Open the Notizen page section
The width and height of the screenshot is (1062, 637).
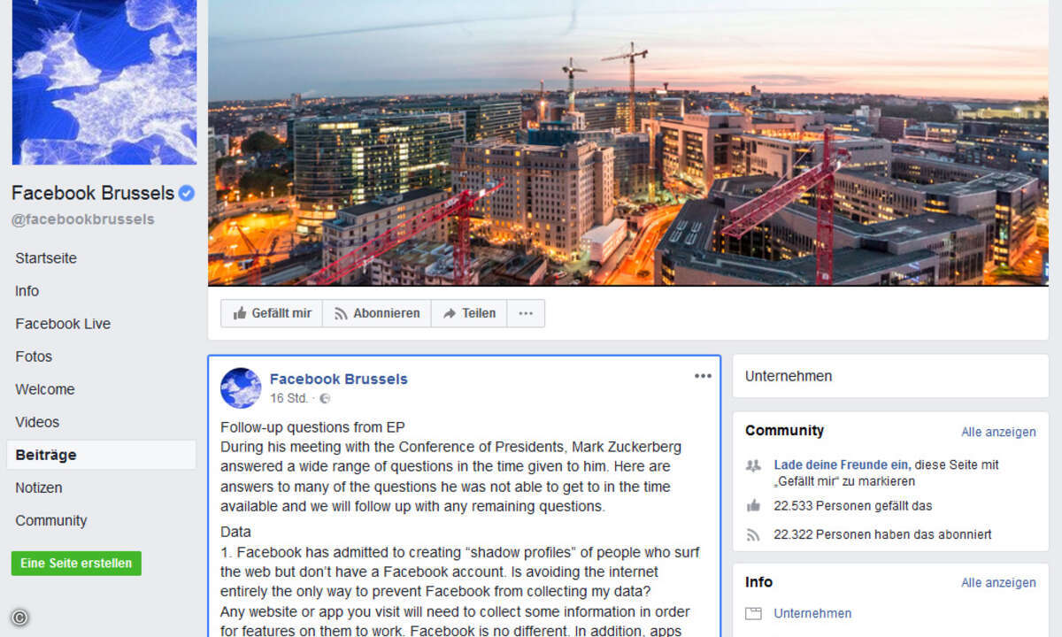39,487
